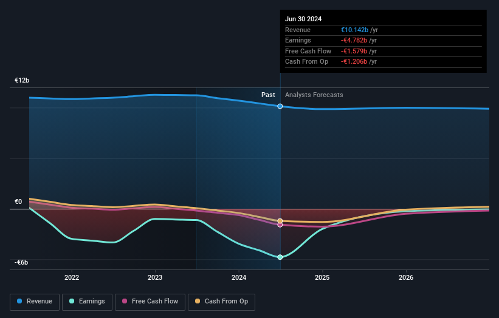Click the 2022 x-axis label
Screen dimensions: 499x318
[x=72, y=277]
